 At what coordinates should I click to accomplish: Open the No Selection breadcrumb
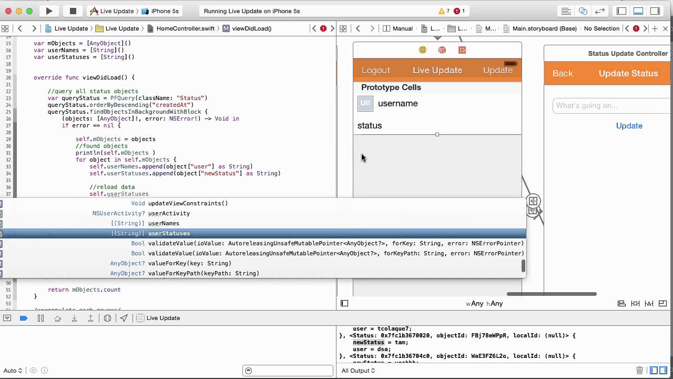601,28
